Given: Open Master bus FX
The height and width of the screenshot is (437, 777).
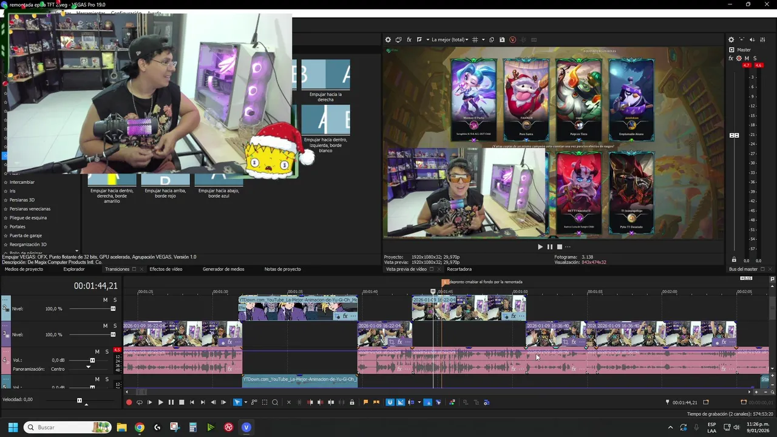Looking at the screenshot, I should pyautogui.click(x=731, y=58).
